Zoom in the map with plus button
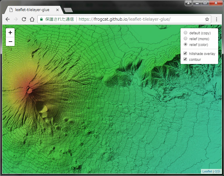This screenshot has height=176, width=224. click(x=10, y=33)
